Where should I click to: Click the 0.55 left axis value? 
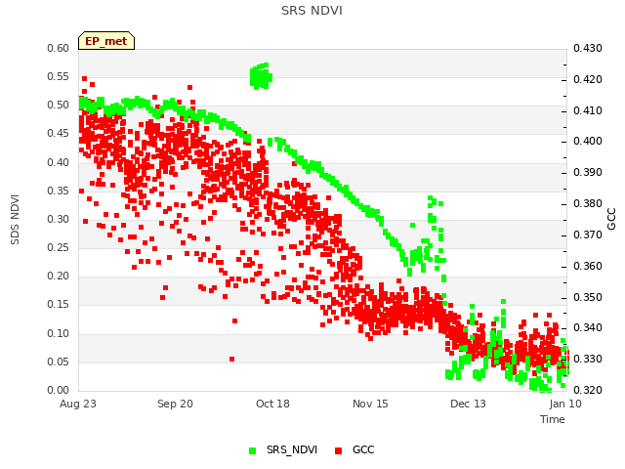coord(59,76)
